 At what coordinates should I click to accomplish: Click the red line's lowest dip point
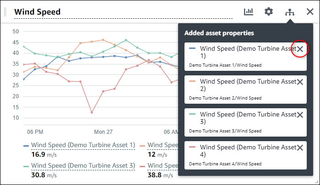point(92,112)
